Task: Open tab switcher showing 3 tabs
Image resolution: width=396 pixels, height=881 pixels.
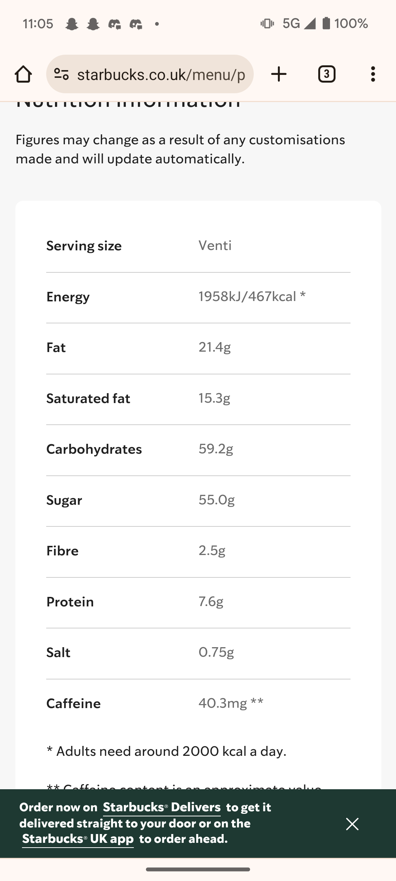Action: (x=326, y=74)
